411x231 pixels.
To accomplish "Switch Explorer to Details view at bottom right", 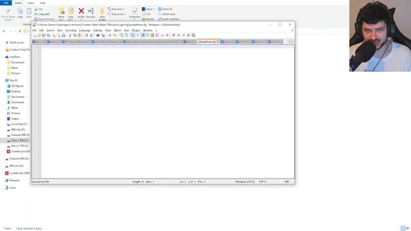I will [x=403, y=228].
